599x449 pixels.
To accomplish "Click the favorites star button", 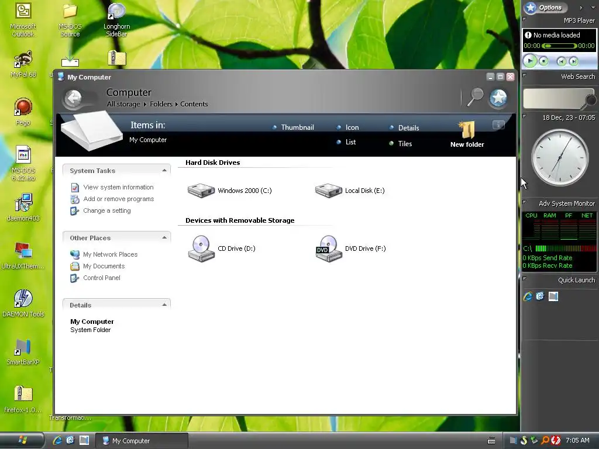I will 498,98.
